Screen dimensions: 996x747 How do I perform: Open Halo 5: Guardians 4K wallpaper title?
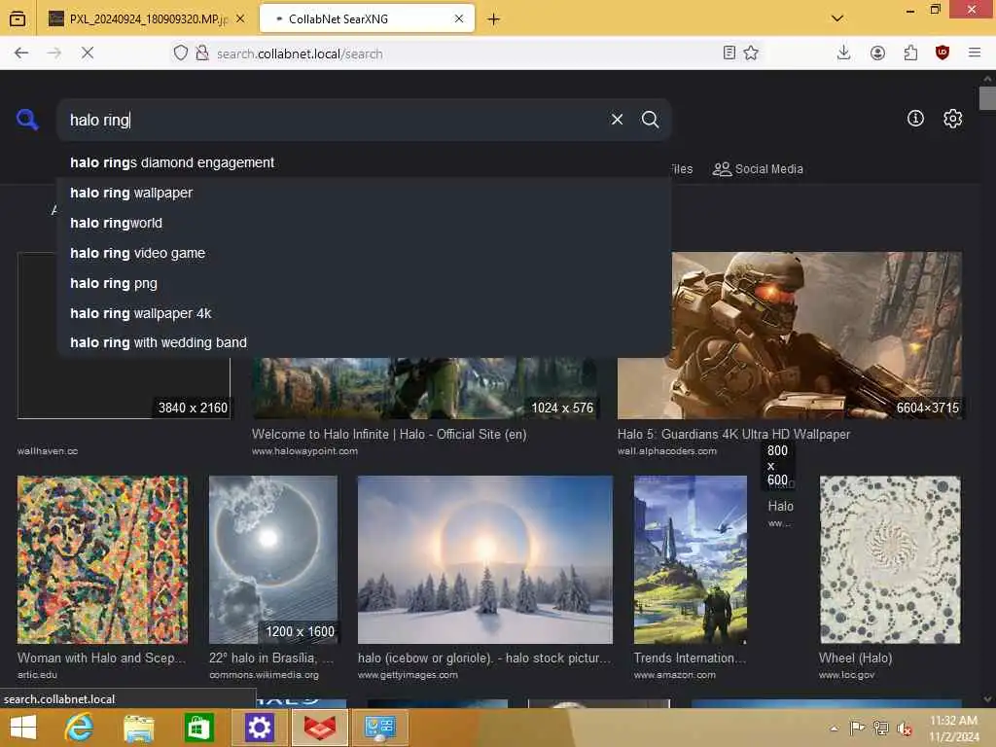[x=733, y=434]
